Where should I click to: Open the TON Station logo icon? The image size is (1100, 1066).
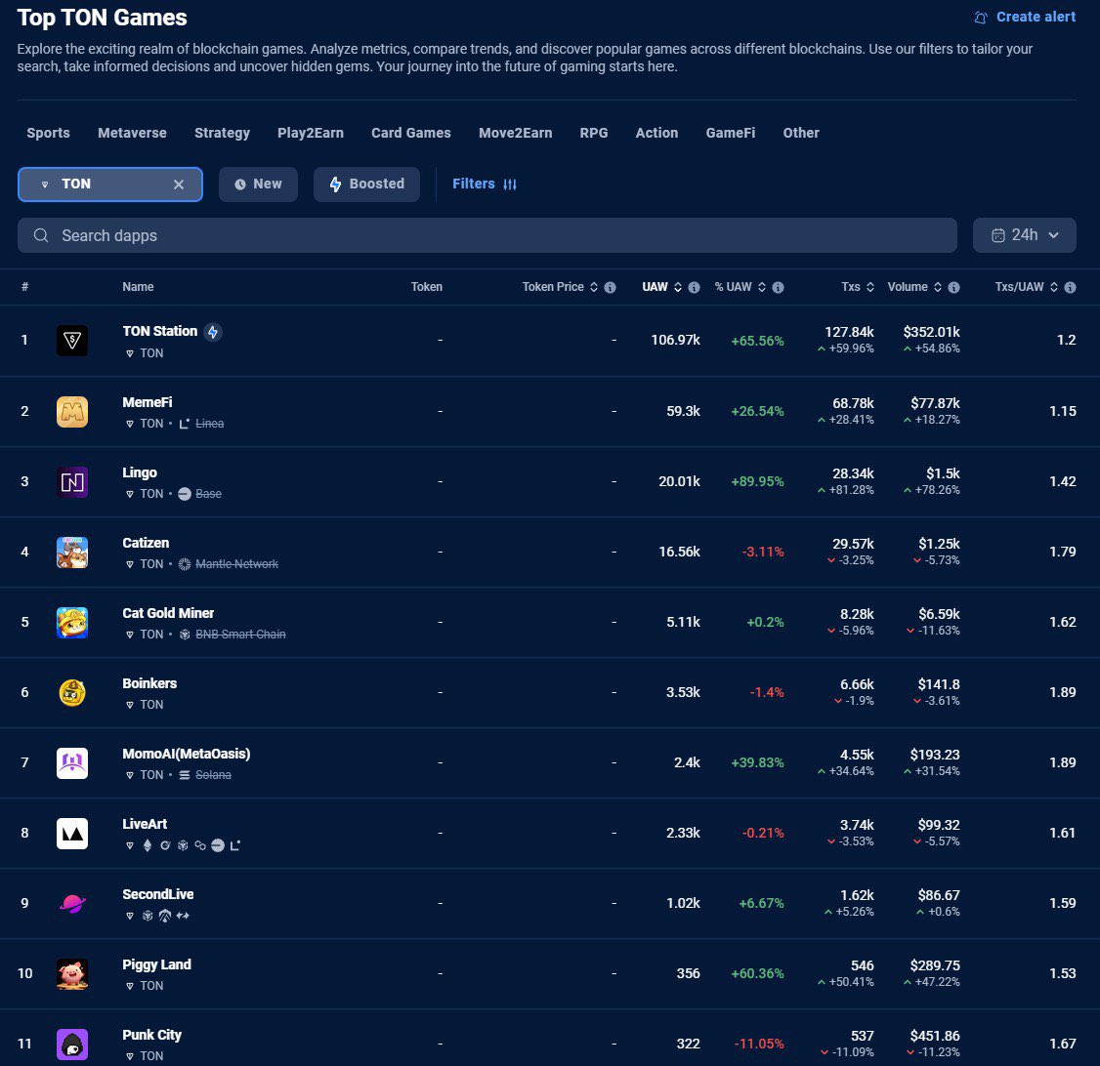coord(72,341)
